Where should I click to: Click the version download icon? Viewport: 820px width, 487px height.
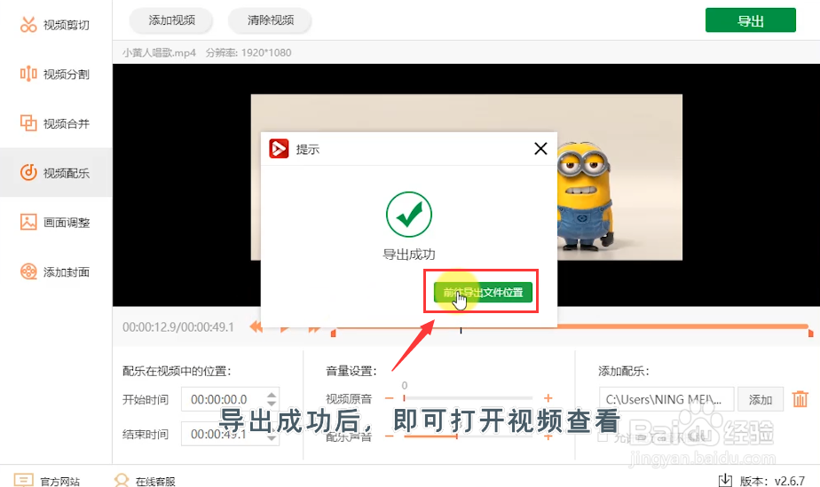(725, 480)
